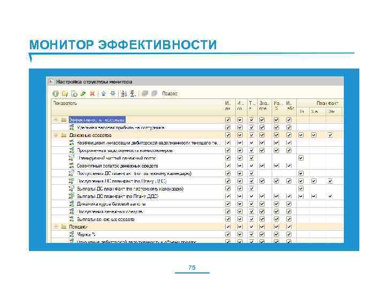
Task: Select Выплаты денежных средств row text
Action: pos(105,219)
